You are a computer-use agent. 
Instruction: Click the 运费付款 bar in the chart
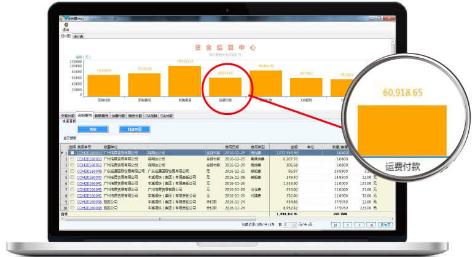225,87
